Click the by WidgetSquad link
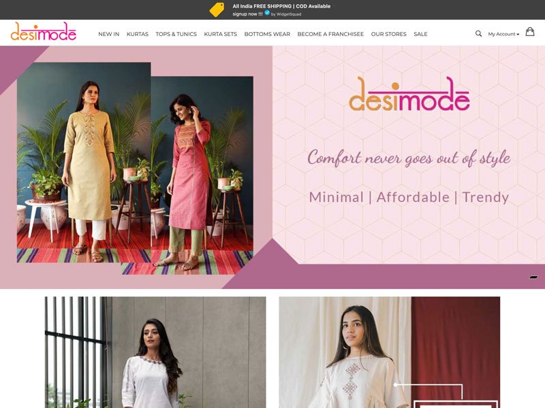Viewport: 545px width, 408px height. (x=285, y=14)
